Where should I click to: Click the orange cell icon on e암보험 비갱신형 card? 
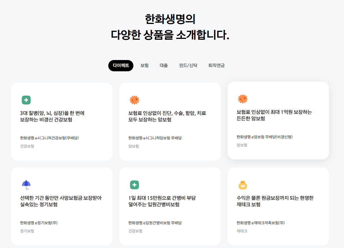tap(243, 99)
